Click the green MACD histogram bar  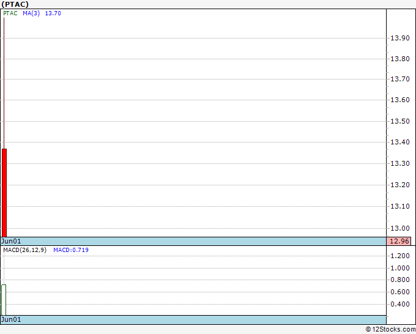point(4,300)
